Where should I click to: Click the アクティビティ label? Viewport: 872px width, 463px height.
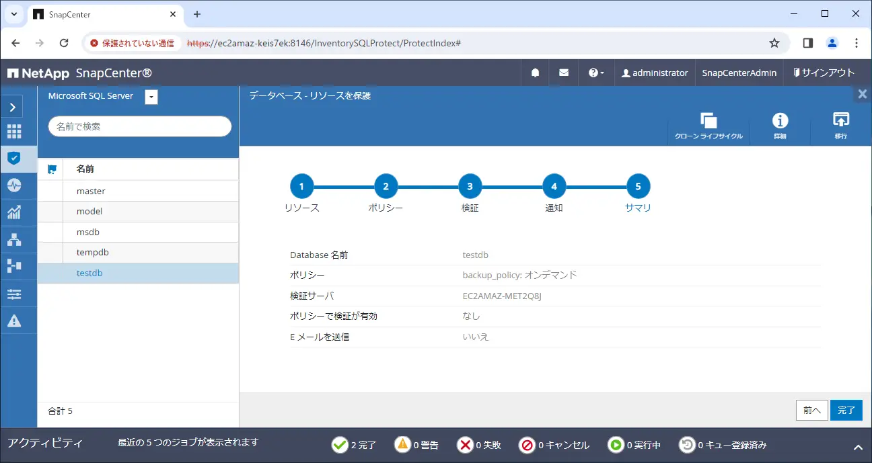[x=45, y=443]
